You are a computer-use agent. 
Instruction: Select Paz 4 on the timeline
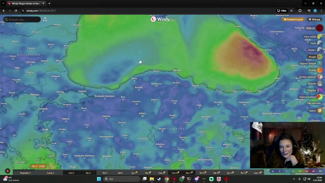point(88,173)
